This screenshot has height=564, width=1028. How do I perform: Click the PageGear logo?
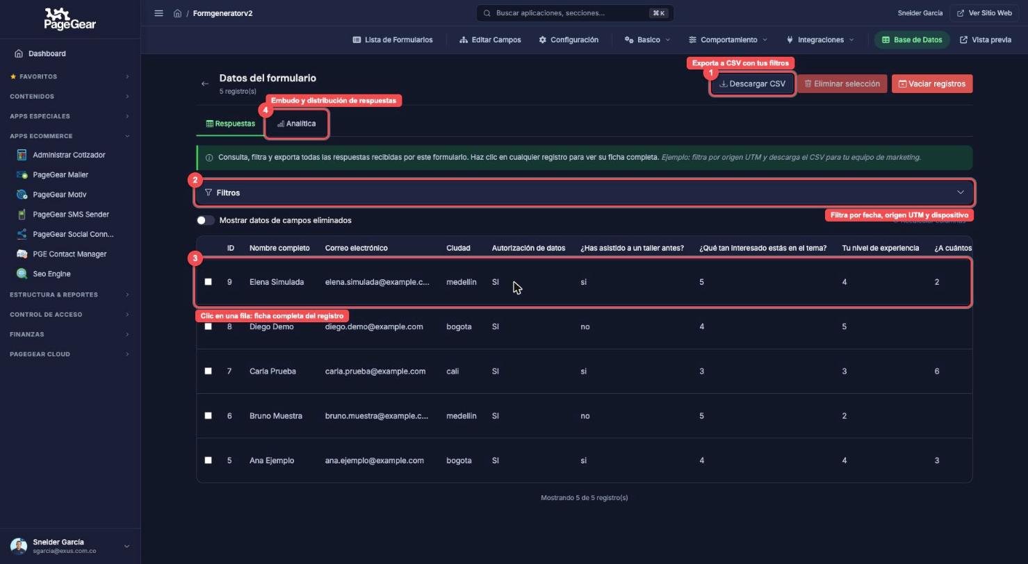tap(70, 19)
